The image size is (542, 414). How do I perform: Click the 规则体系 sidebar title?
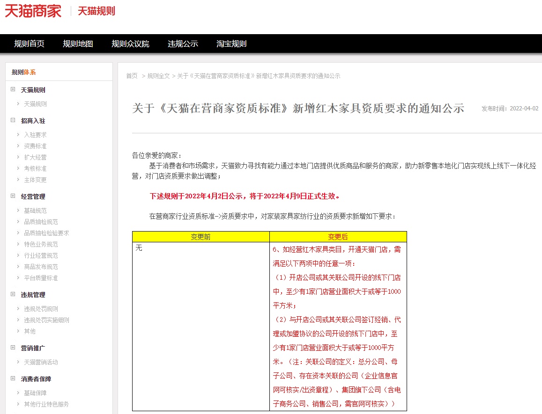[x=23, y=72]
